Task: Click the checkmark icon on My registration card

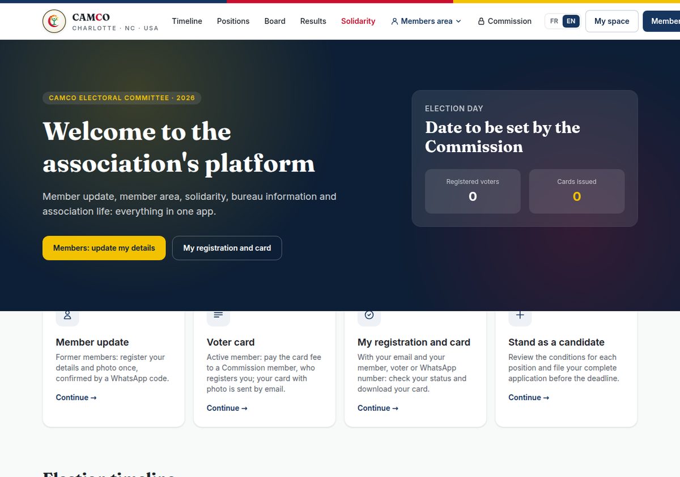Action: tap(369, 315)
